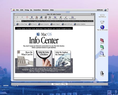Open the Live Home Page favorite
The width and height of the screenshot is (118, 95).
pyautogui.click(x=22, y=24)
